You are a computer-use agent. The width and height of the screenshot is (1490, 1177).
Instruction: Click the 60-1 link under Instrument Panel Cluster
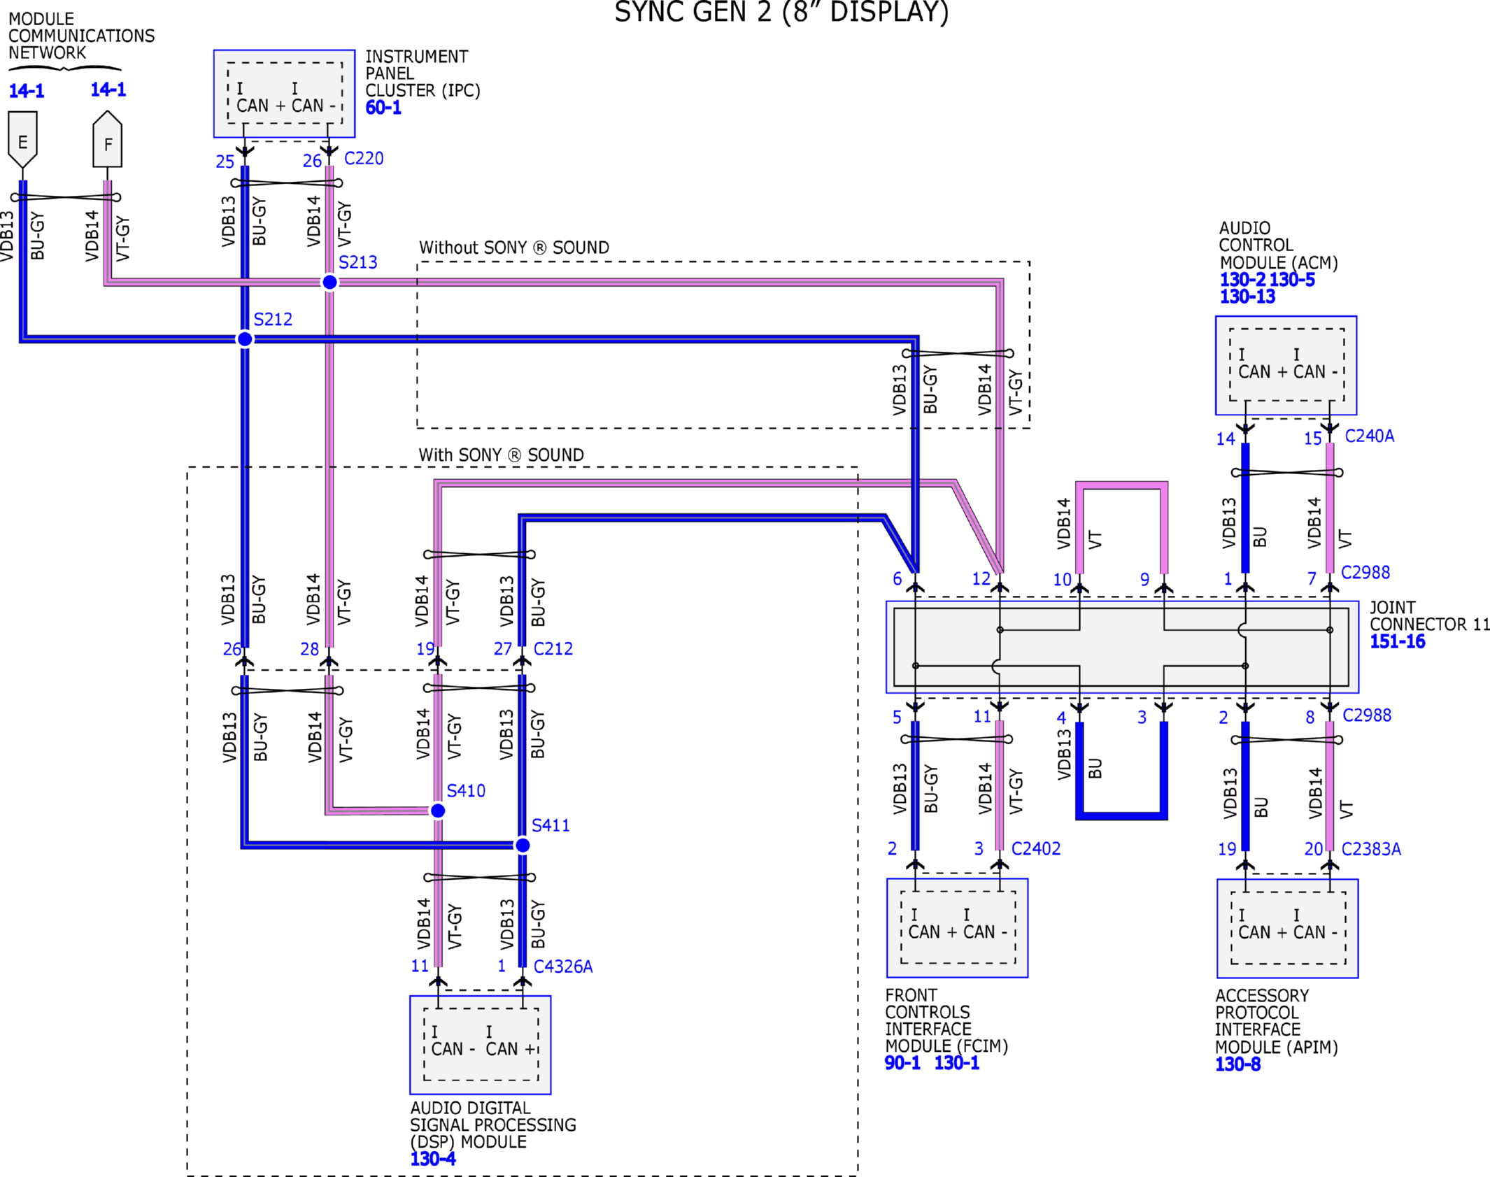383,108
